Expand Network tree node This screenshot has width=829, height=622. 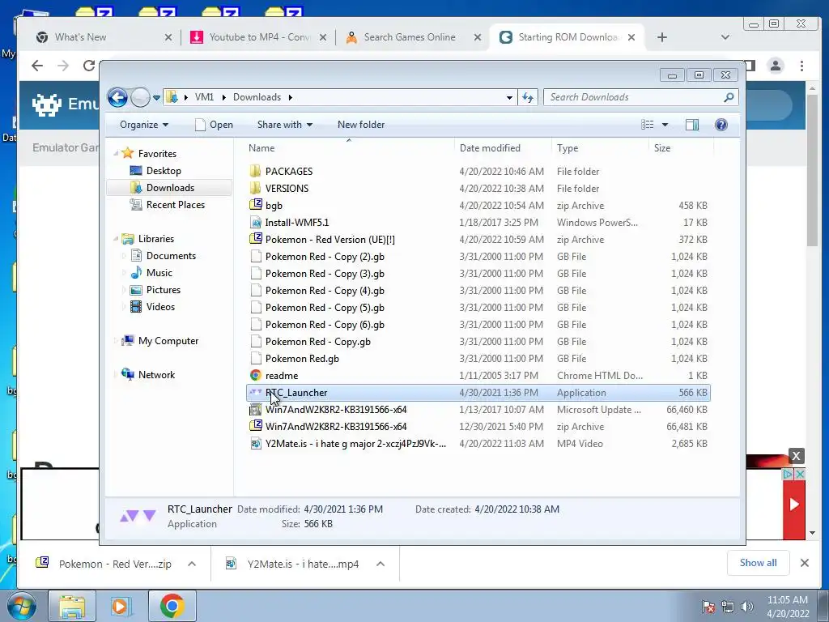117,375
